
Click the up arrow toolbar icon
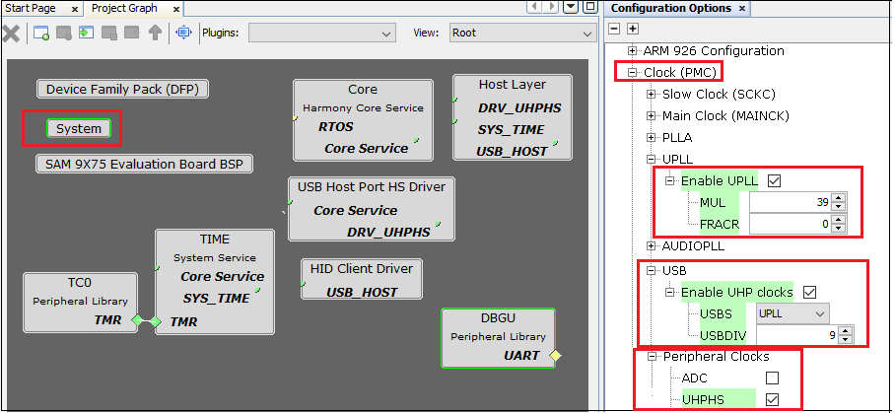coord(155,33)
